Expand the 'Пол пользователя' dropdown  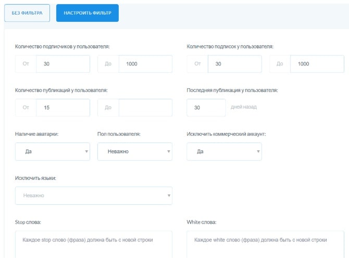point(134,152)
